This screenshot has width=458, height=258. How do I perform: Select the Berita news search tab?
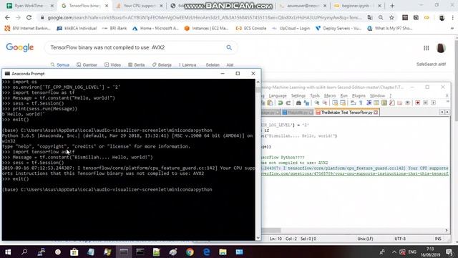tap(137, 65)
